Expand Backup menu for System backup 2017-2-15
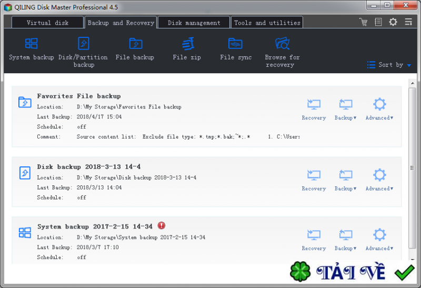 tap(346, 240)
